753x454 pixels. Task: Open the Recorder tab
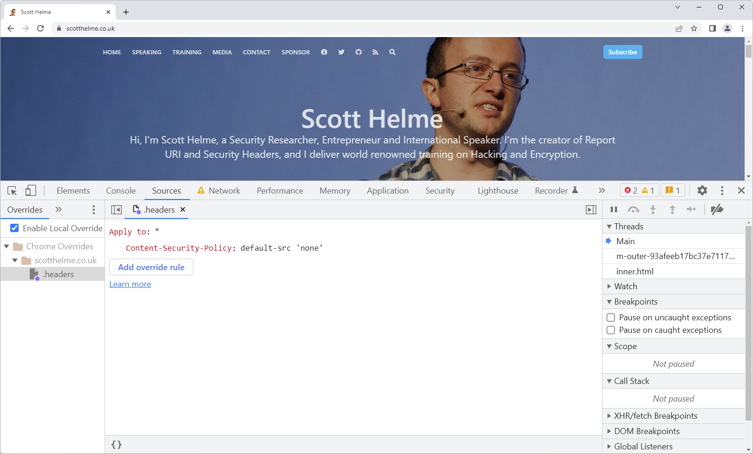(x=556, y=191)
